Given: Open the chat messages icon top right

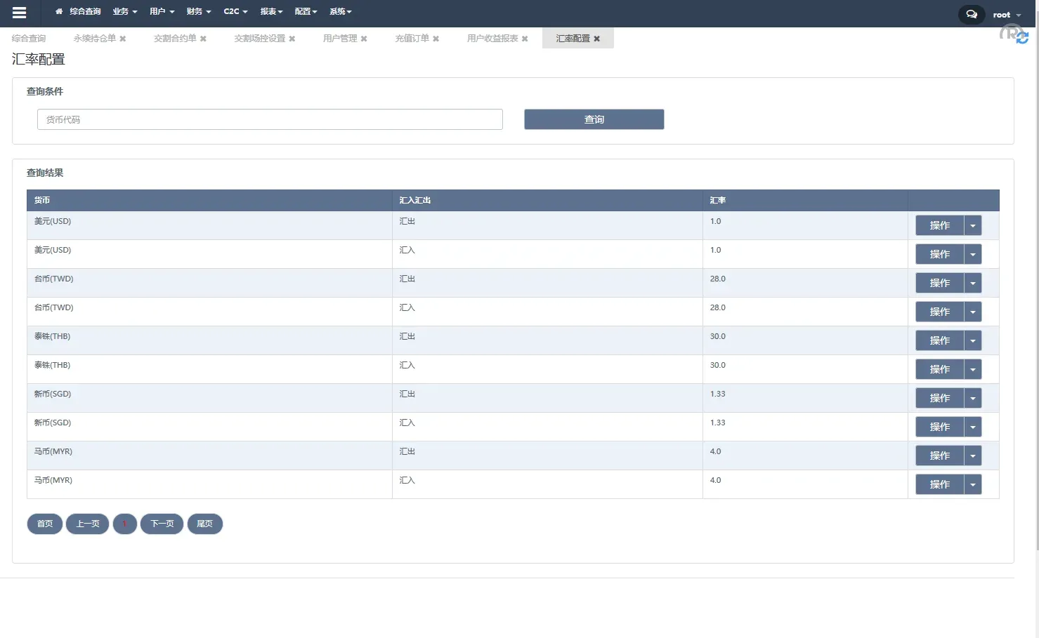Looking at the screenshot, I should click(971, 14).
